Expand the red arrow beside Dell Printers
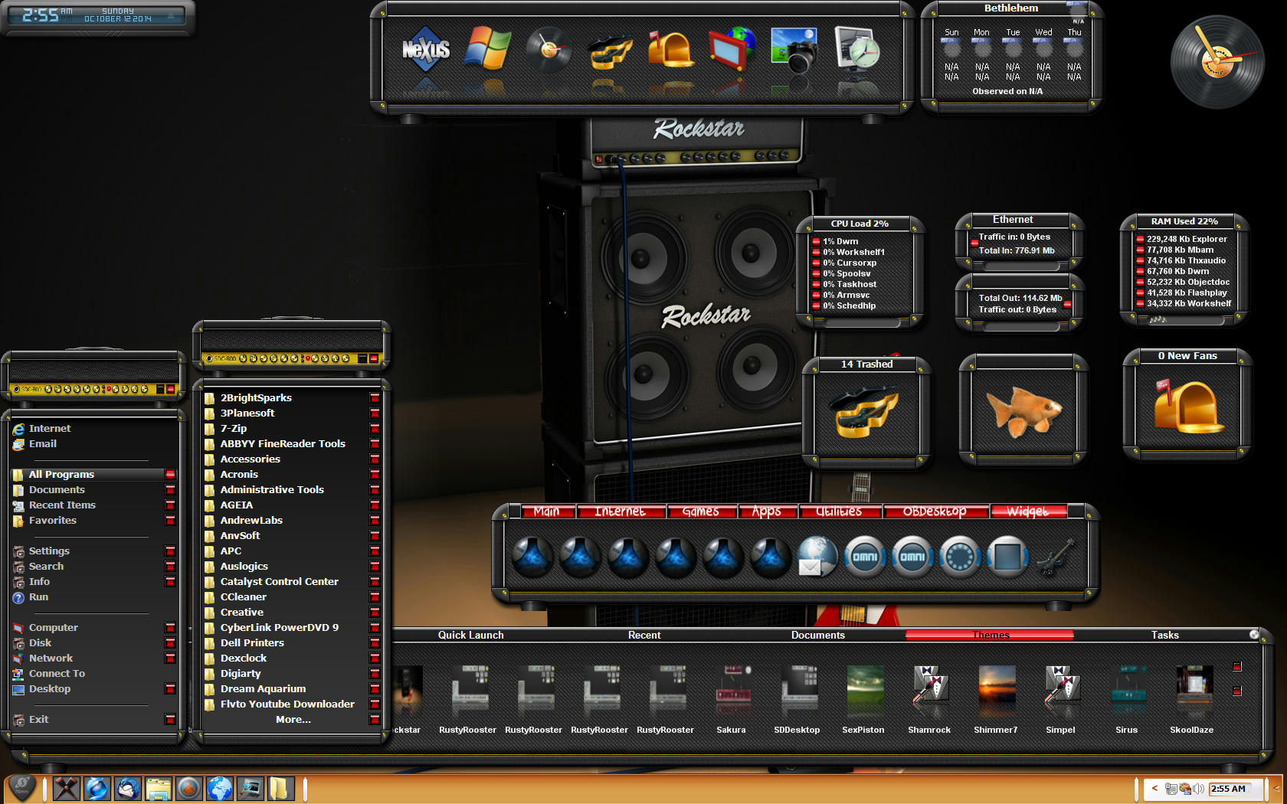The width and height of the screenshot is (1287, 804). pos(375,643)
